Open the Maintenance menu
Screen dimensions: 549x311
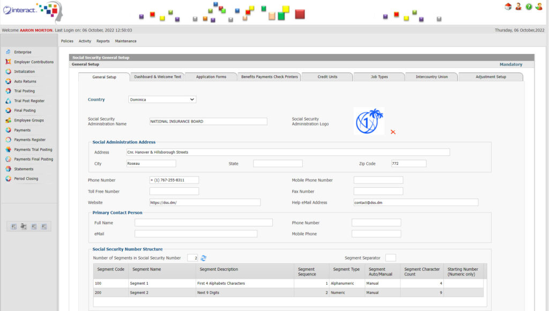pos(125,41)
